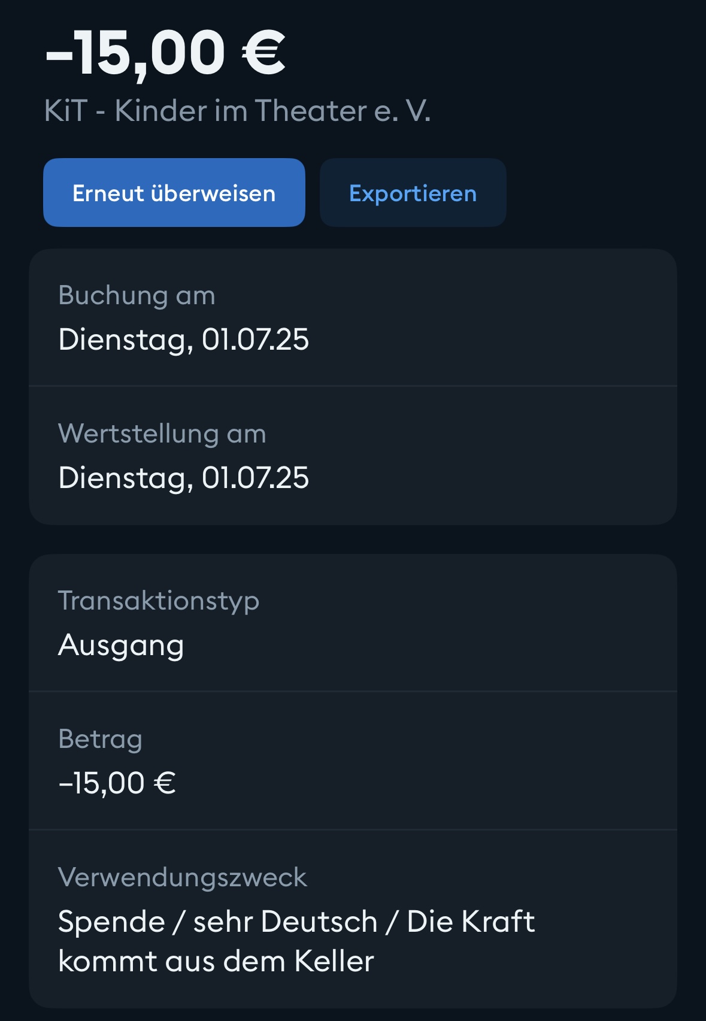Select the date under Wertstellung am
Image resolution: width=706 pixels, height=1021 pixels.
point(183,478)
